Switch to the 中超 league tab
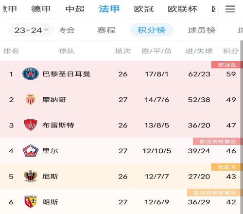Screen dimensions: 243x214 (x=75, y=9)
